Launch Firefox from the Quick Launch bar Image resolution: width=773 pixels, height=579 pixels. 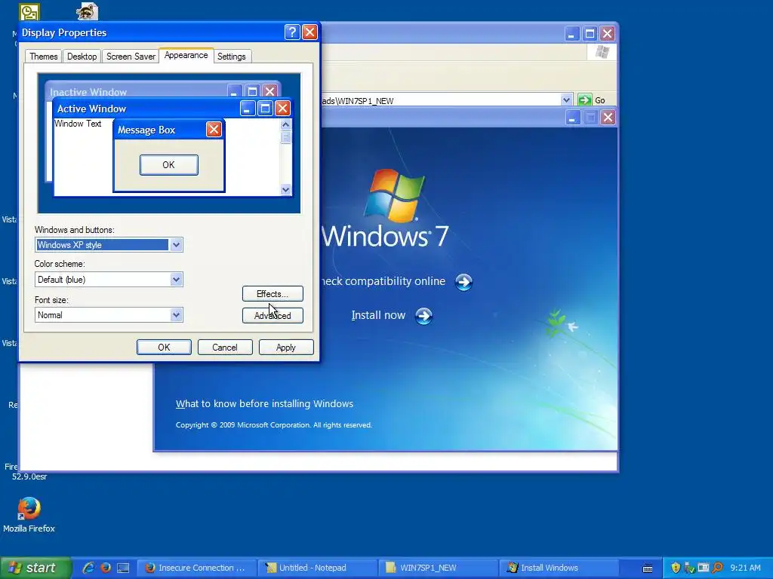pyautogui.click(x=106, y=568)
